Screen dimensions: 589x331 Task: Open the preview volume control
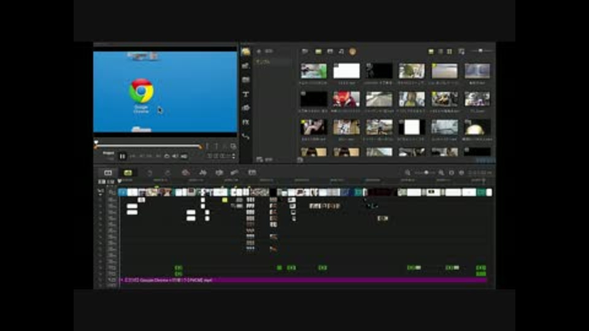pos(175,156)
